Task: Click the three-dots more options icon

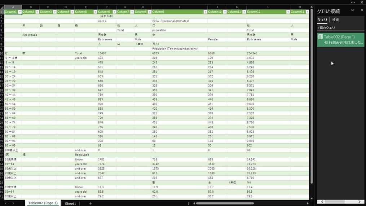Action: click(x=353, y=2)
